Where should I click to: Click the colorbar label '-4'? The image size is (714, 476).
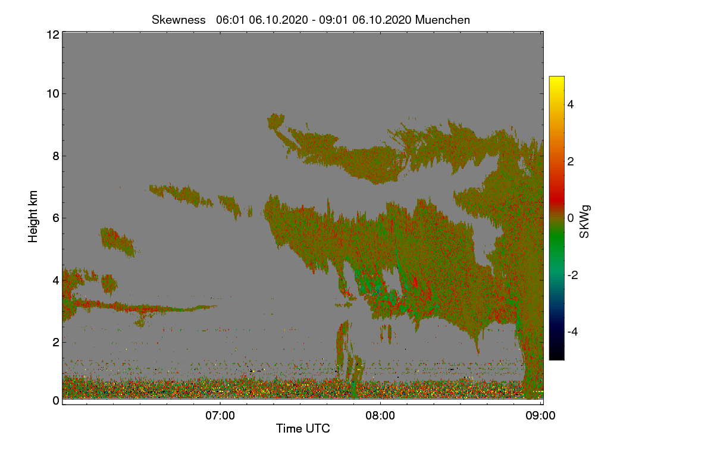click(573, 332)
